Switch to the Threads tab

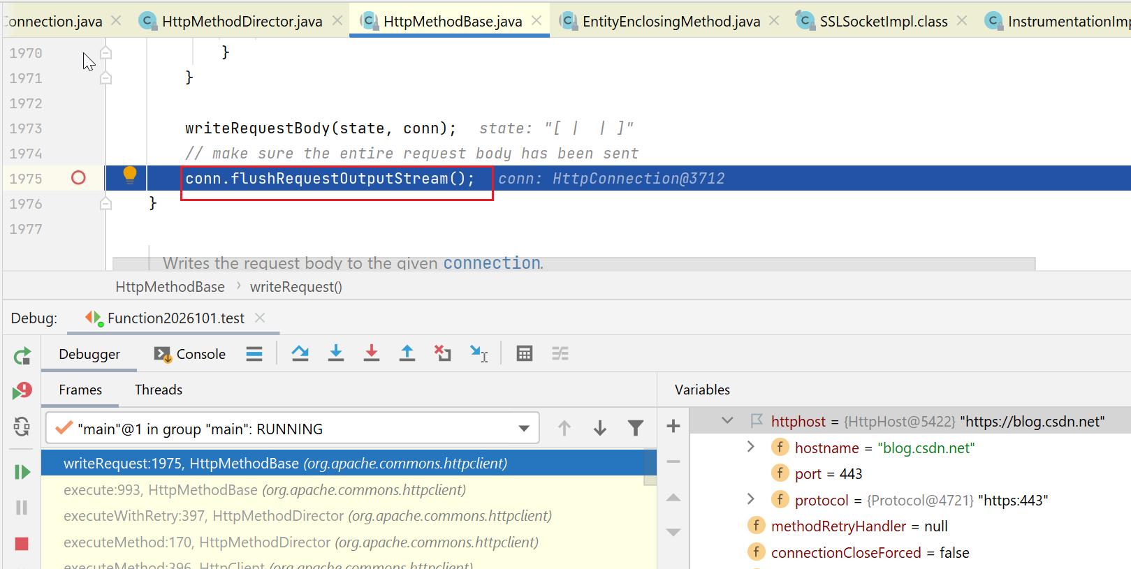[x=159, y=390]
